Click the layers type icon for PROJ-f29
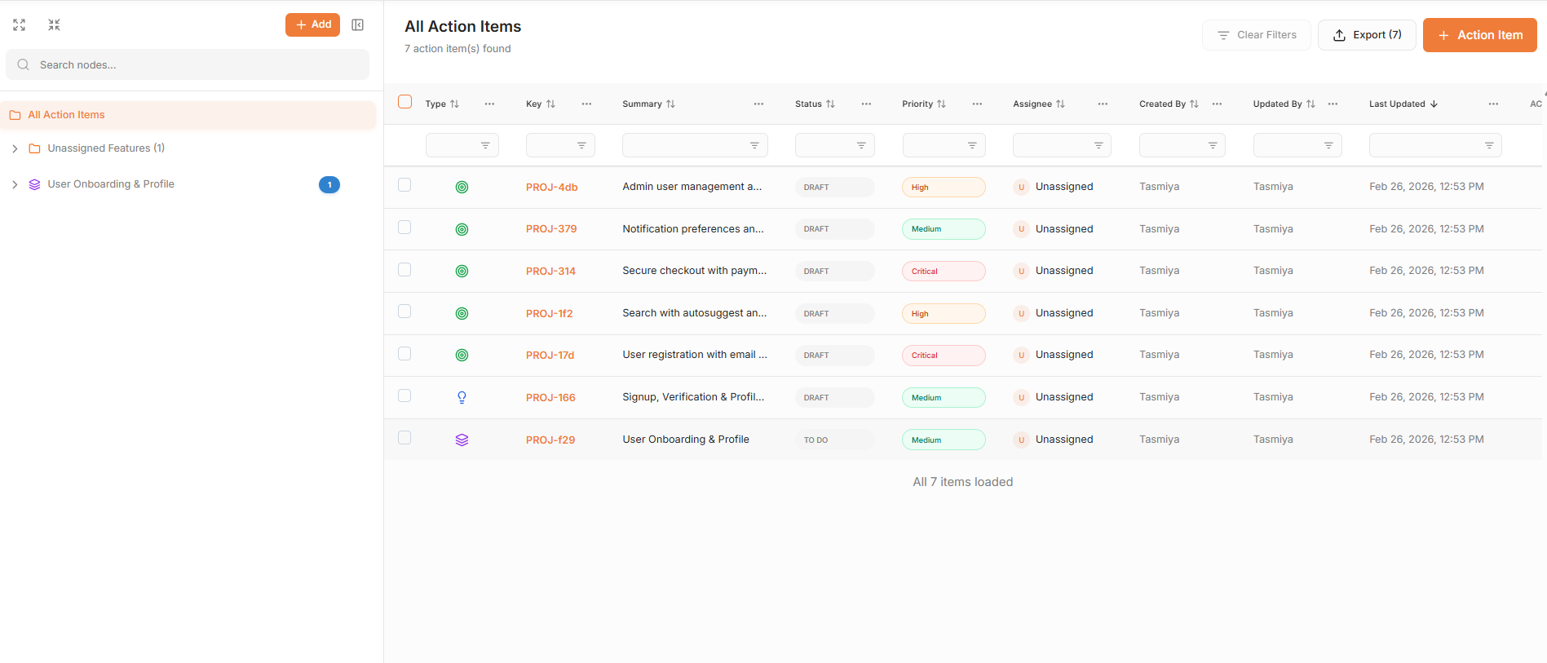This screenshot has height=663, width=1547. coord(462,440)
